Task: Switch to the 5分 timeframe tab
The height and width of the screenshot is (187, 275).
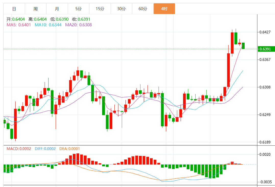Action: [x=79, y=9]
